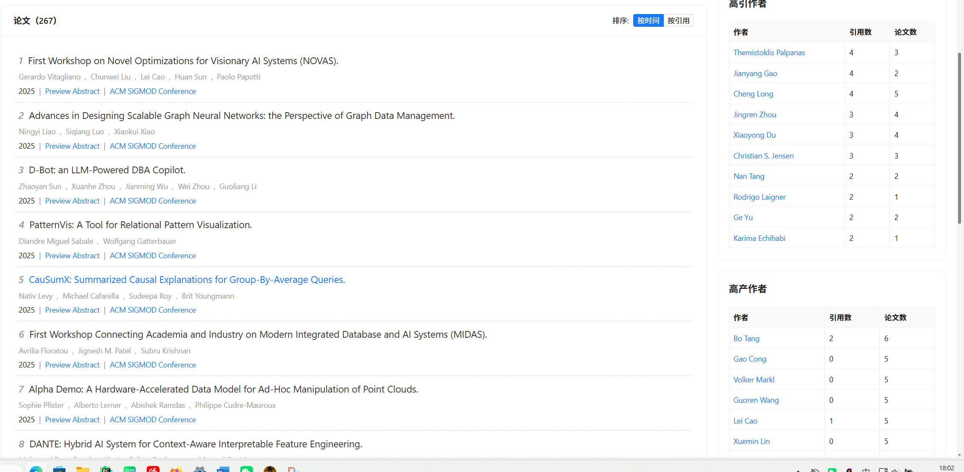Open WeChat from the taskbar
Viewport: 964px width, 472px height.
click(246, 469)
